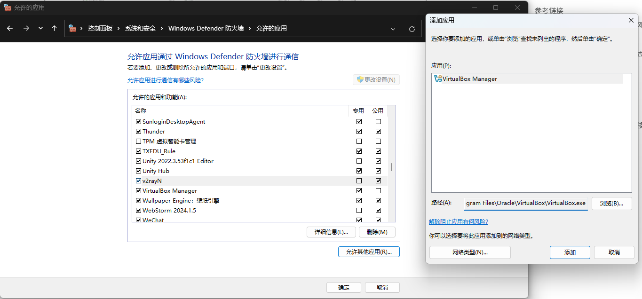The height and width of the screenshot is (299, 642).
Task: Click the firewall icon in address bar
Action: click(x=72, y=28)
